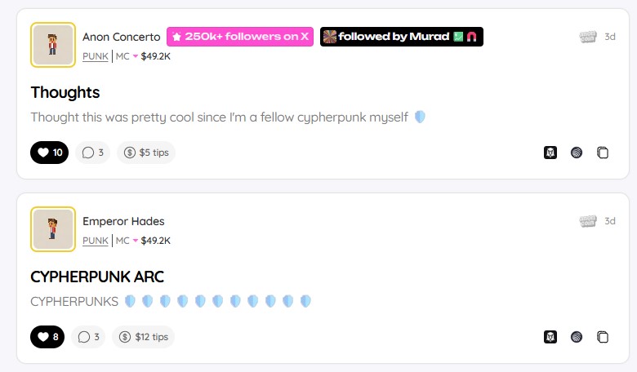Image resolution: width=637 pixels, height=372 pixels.
Task: Click the anoncoin logo on Emperor Hades's post
Action: pos(588,221)
